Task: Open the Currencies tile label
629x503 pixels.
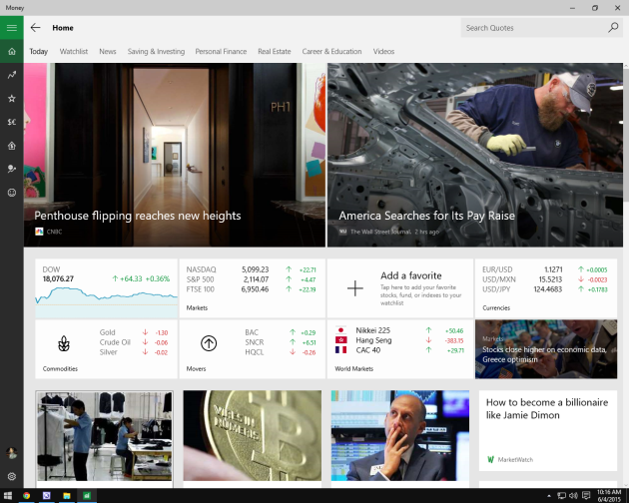Action: tap(496, 307)
